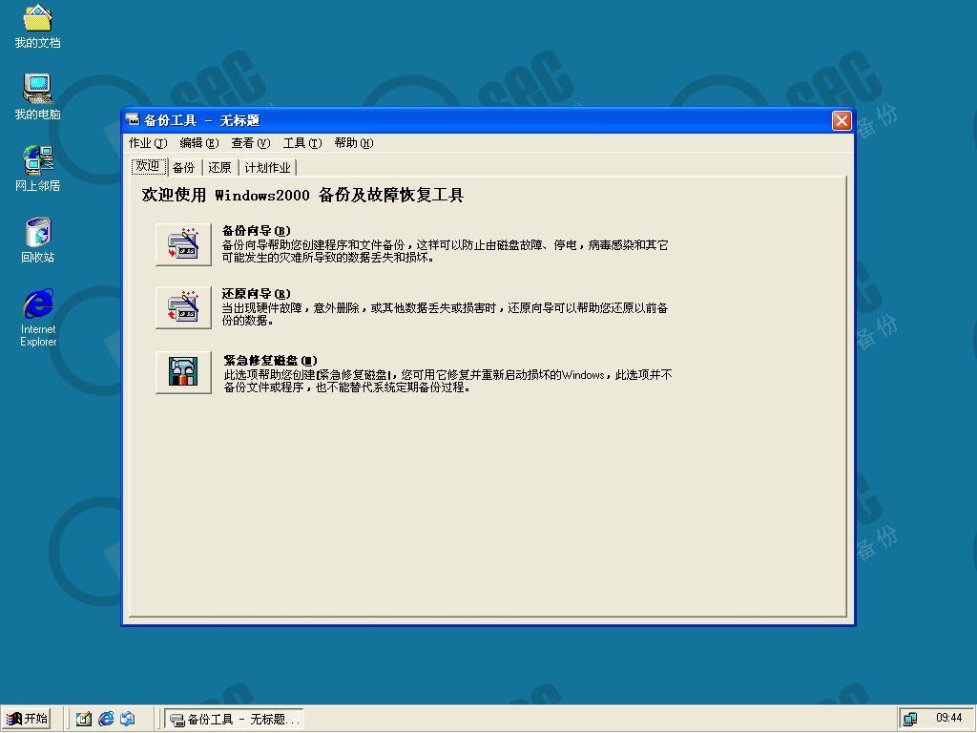Open 我的文档 desktop icon
This screenshot has width=977, height=733.
pos(37,26)
